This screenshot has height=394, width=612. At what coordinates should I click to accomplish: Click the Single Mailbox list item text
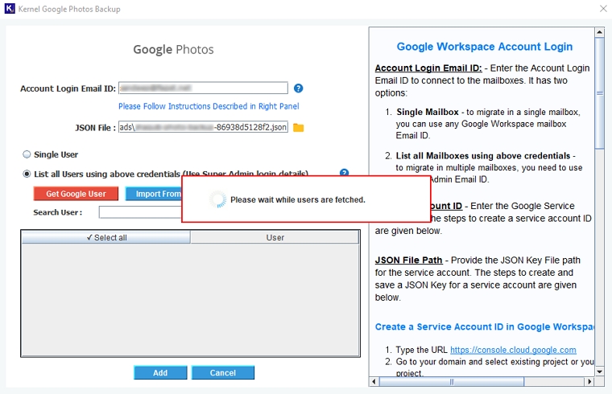[x=488, y=124]
